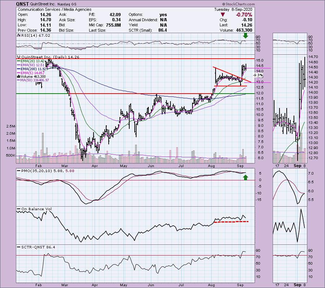Click the High value 14.70
Viewport: 325px width, 288px height.
click(x=45, y=20)
